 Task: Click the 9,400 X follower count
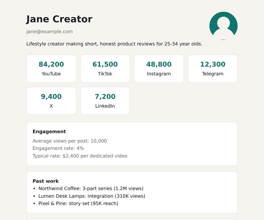tap(51, 97)
